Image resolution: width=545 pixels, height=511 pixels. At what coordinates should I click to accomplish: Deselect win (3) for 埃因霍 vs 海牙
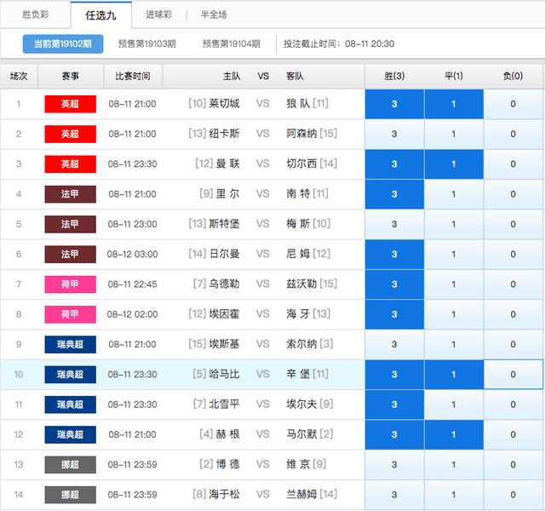(394, 314)
